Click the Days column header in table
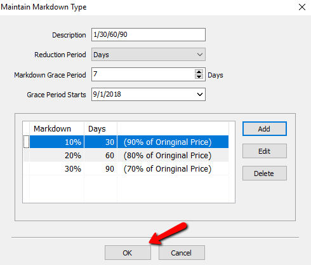Viewport: 311px width, 265px height. click(x=100, y=129)
